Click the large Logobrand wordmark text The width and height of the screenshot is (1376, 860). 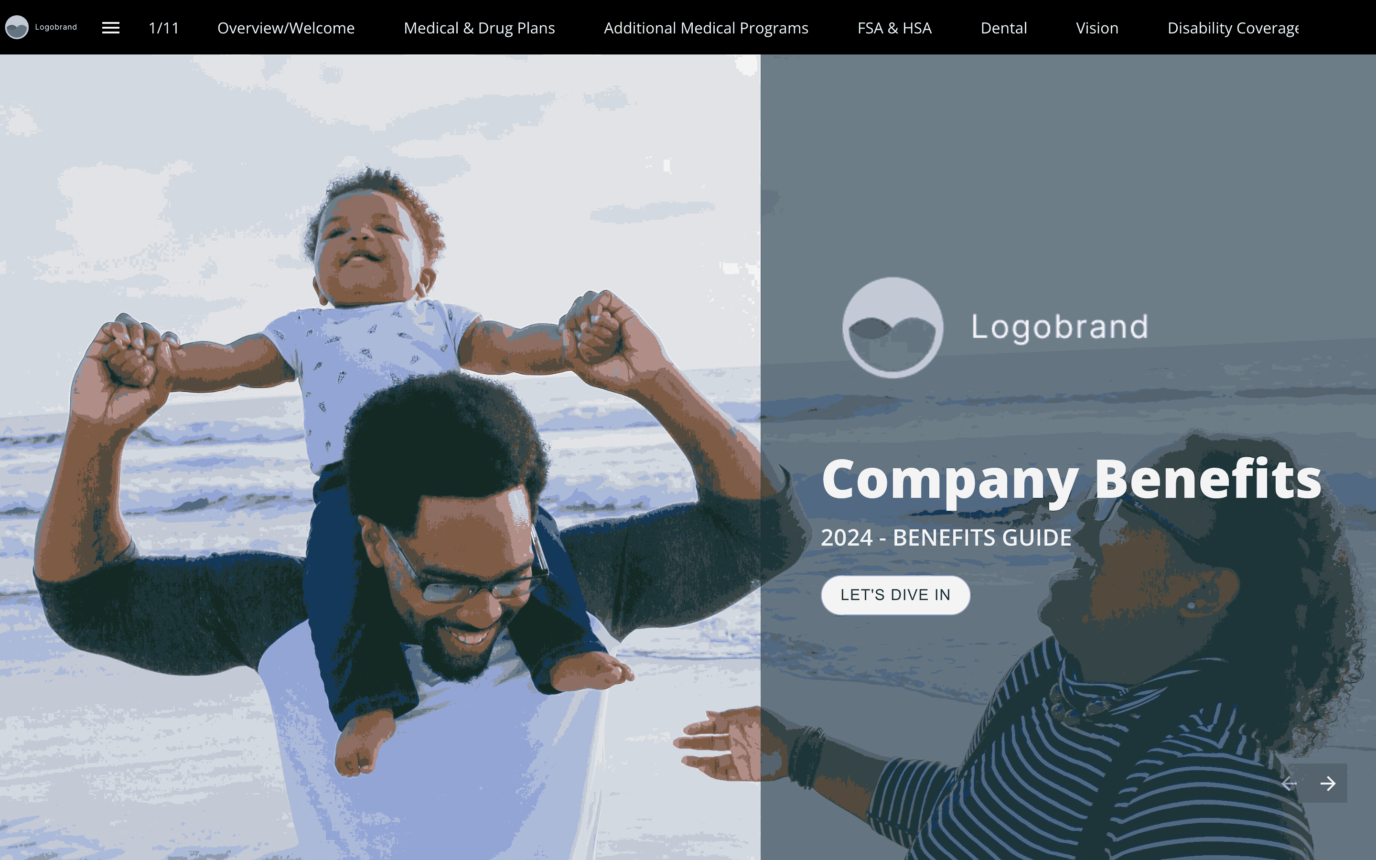point(1059,328)
